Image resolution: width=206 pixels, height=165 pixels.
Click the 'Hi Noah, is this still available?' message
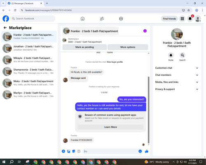pos(87,72)
